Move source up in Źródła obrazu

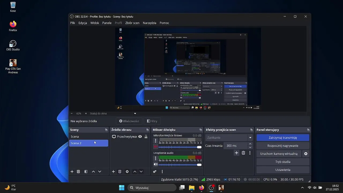tap(135, 172)
